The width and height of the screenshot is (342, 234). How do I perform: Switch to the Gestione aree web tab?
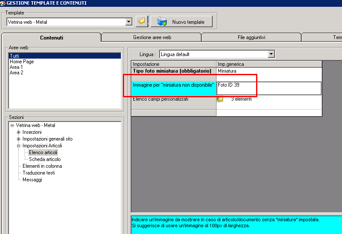pos(152,37)
